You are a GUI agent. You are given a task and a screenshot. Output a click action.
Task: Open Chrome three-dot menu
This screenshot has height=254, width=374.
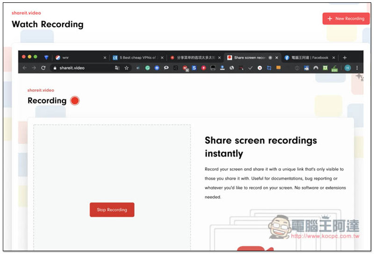(357, 68)
